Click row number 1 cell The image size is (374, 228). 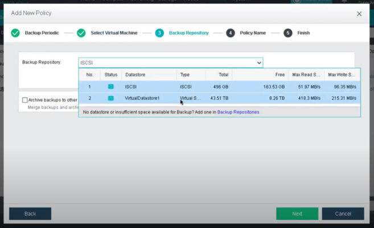tap(90, 87)
